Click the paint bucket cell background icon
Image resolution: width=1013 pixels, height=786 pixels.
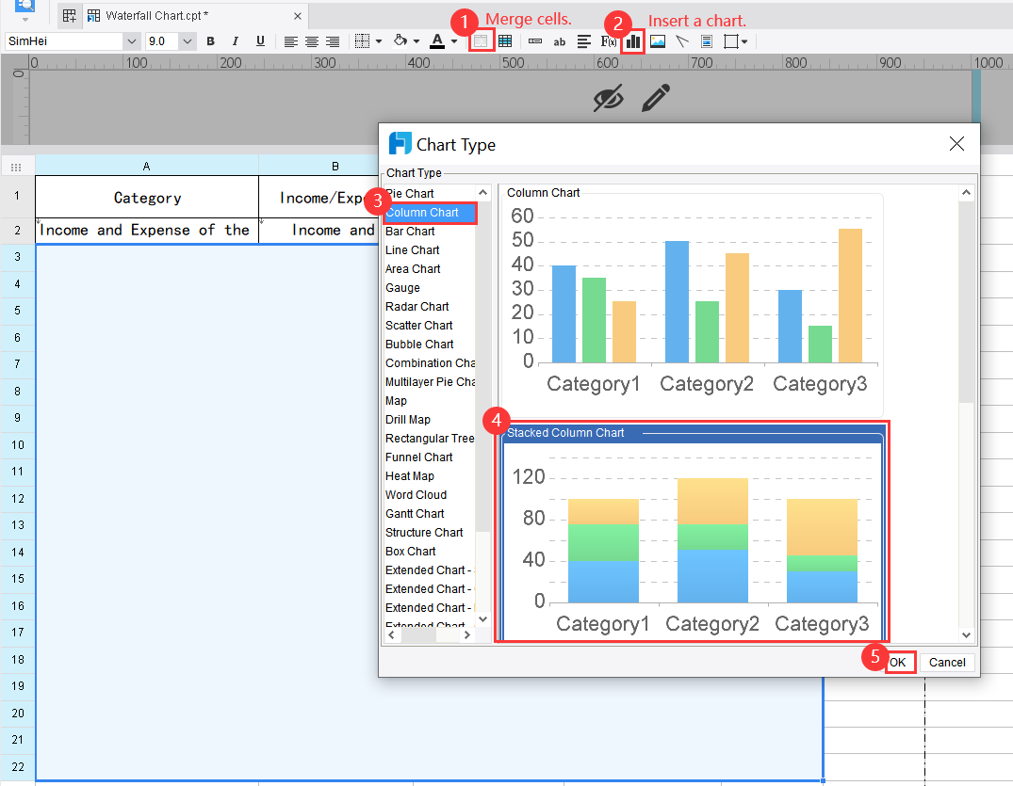pos(400,40)
